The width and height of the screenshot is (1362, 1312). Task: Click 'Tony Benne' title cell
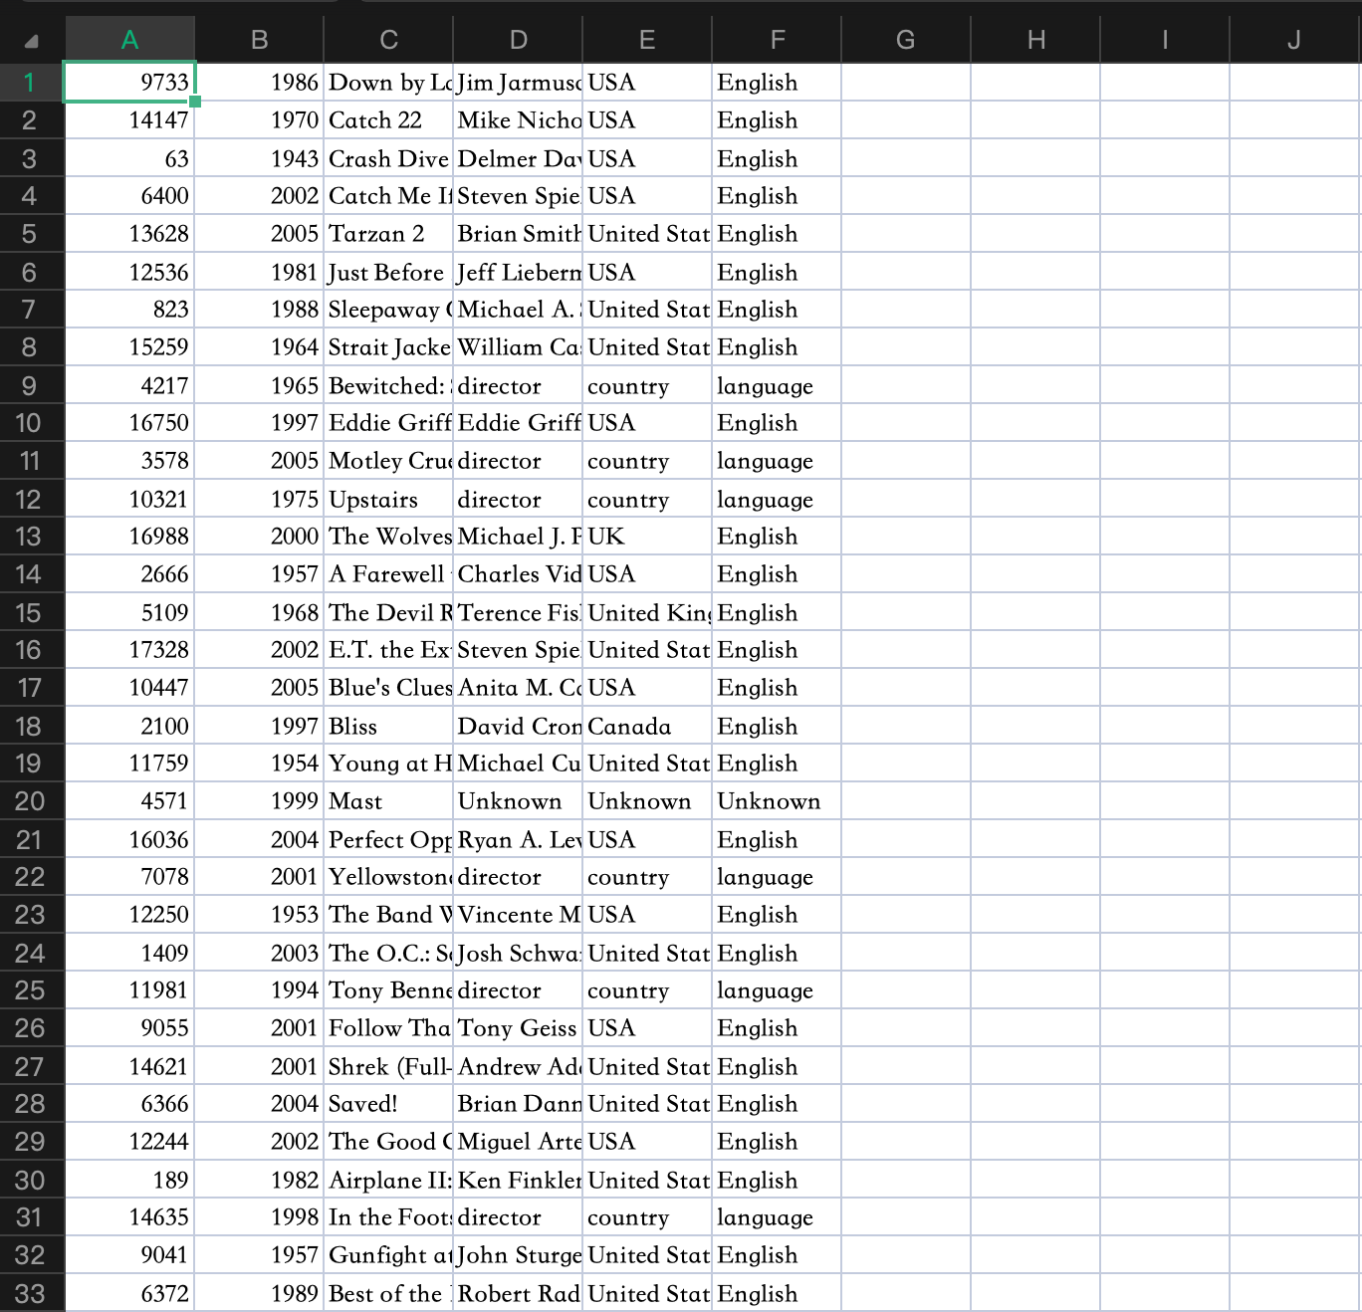388,990
